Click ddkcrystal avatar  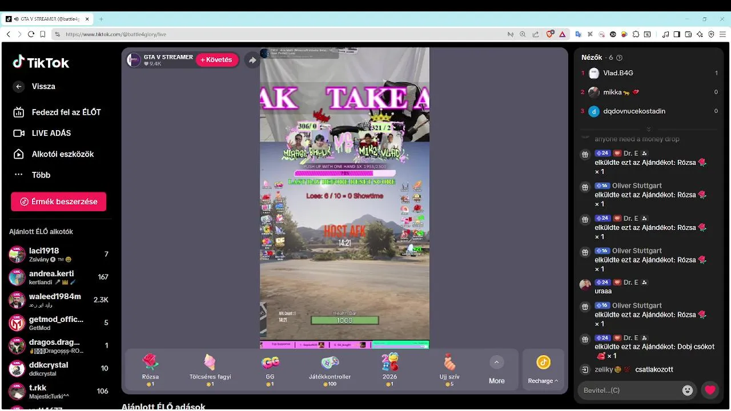(x=17, y=369)
